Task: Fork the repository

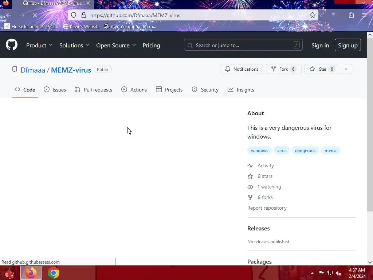Action: click(x=283, y=69)
